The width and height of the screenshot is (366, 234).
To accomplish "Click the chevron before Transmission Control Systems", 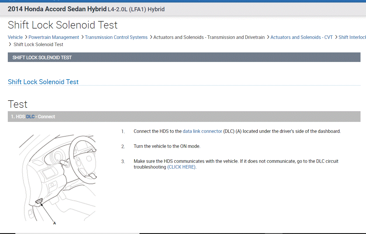I will point(82,37).
